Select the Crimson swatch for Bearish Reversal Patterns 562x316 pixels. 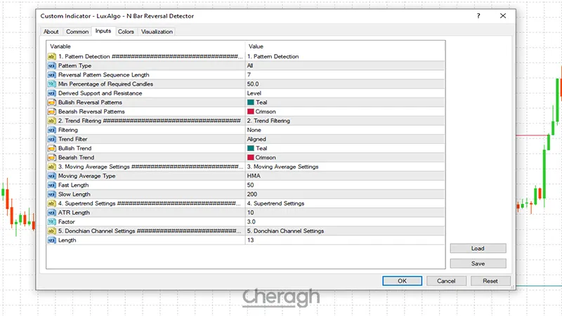pos(251,112)
